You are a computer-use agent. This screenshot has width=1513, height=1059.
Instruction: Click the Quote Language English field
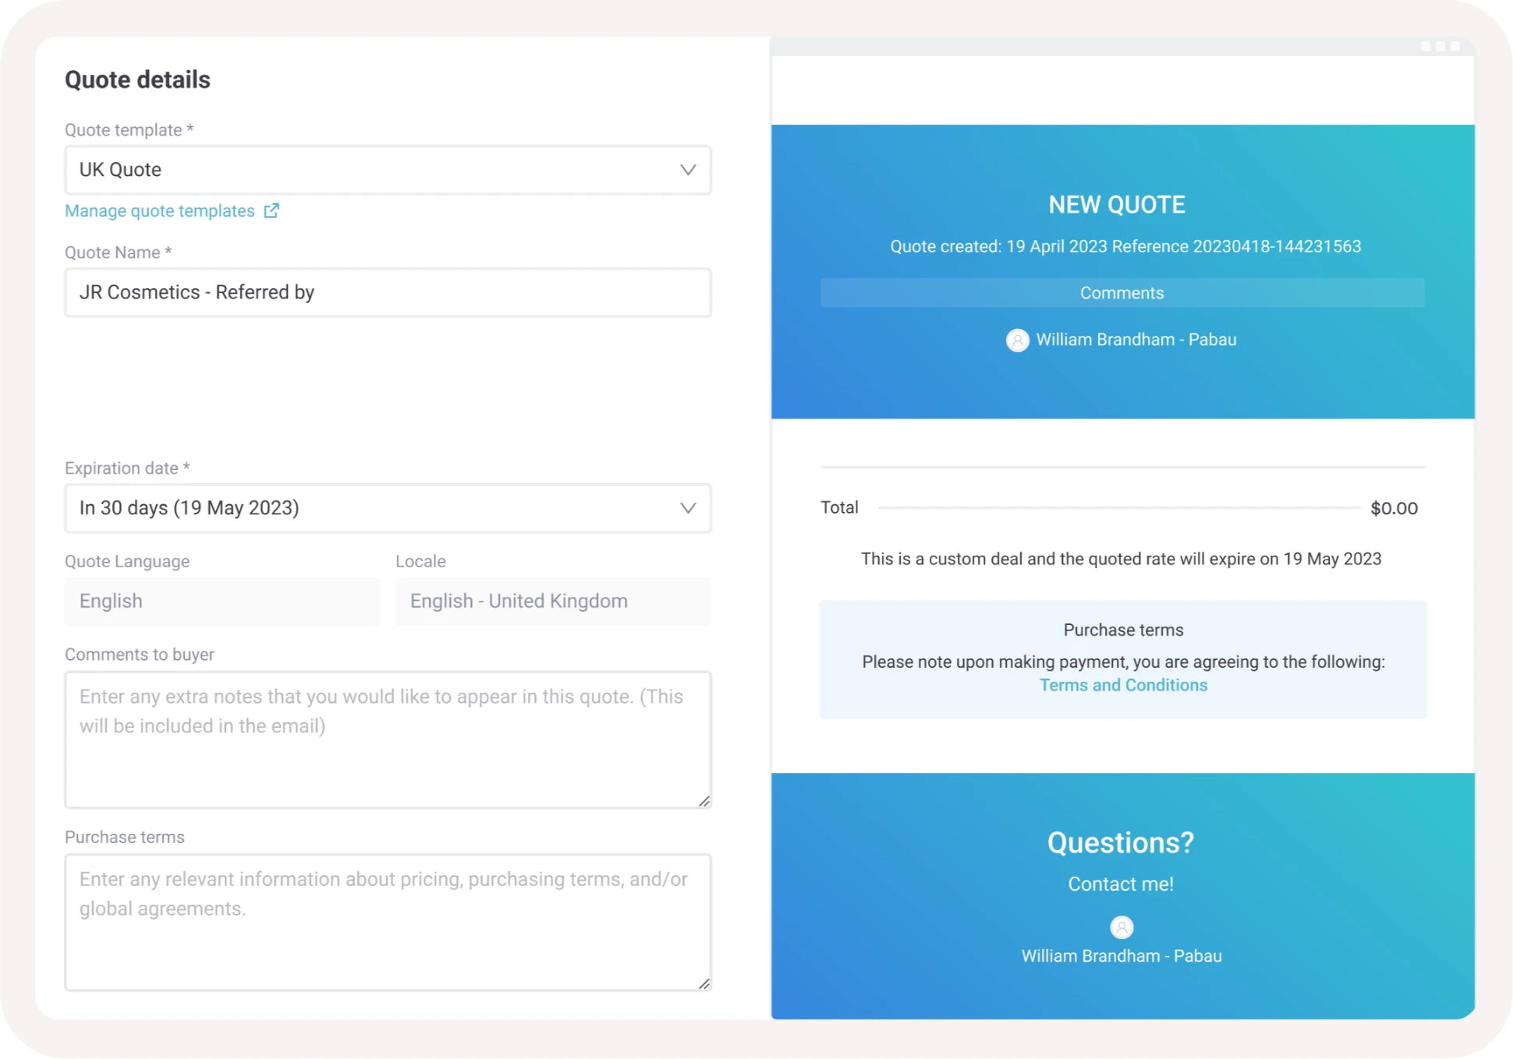(x=222, y=601)
